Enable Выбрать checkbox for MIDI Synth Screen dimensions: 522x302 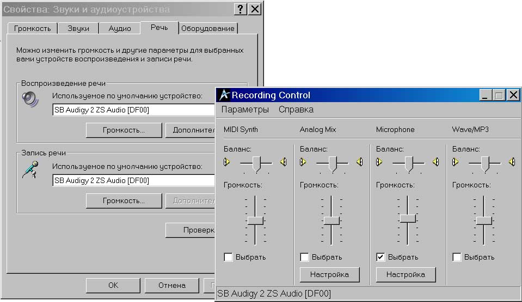(228, 257)
